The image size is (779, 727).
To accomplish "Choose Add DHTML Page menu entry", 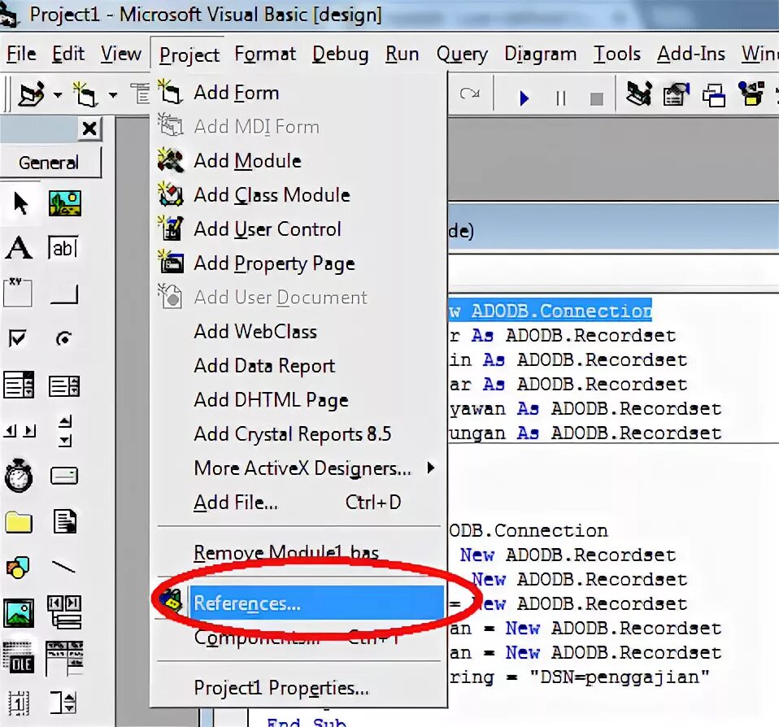I will click(298, 400).
